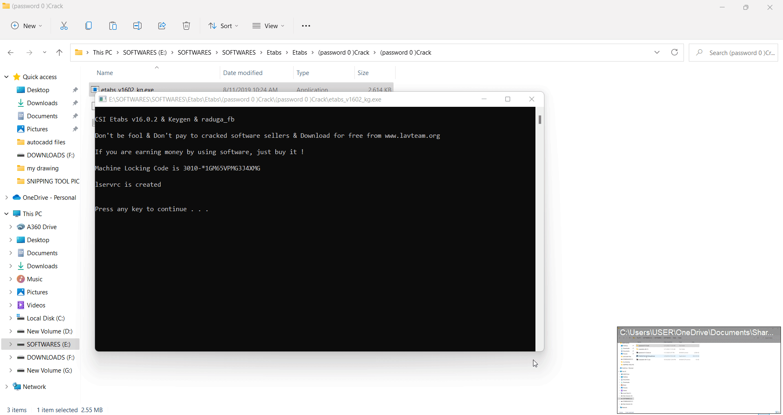Open the Network location
783x415 pixels.
click(34, 387)
